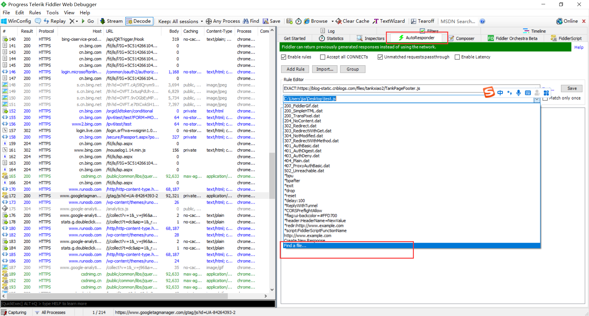Toggle the Enable rules checkbox
Image resolution: width=589 pixels, height=316 pixels.
tap(283, 57)
